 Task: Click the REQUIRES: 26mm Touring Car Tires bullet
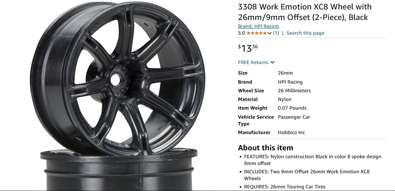285,187
